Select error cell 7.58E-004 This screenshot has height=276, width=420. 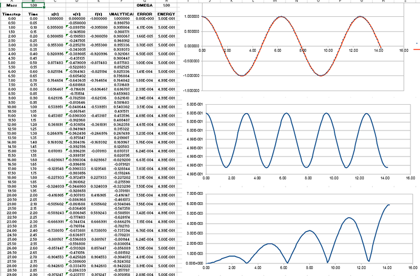pyautogui.click(x=144, y=195)
